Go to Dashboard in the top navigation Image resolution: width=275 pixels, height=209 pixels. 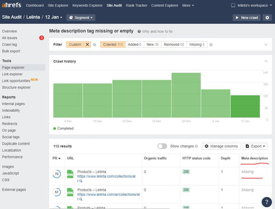tap(35, 6)
